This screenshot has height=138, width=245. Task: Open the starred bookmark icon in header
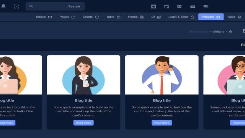pos(154,7)
